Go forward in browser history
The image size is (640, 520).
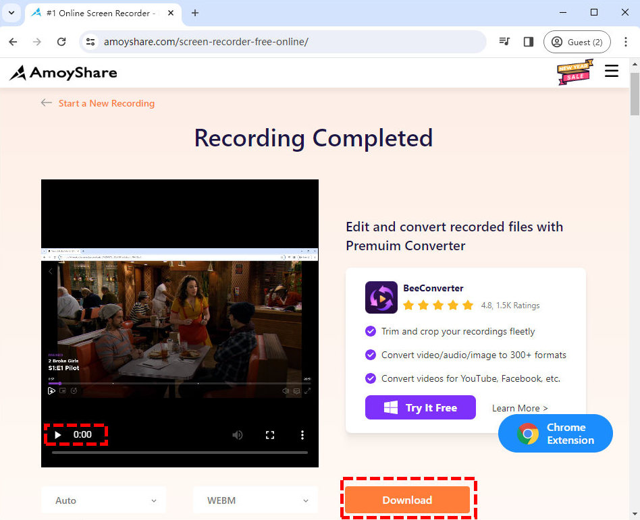(x=37, y=42)
